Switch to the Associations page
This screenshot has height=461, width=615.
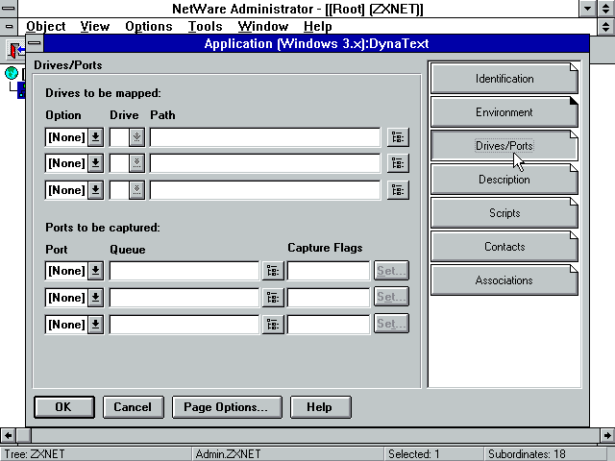coord(504,280)
